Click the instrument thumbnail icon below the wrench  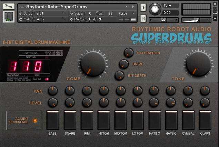(x=9, y=16)
